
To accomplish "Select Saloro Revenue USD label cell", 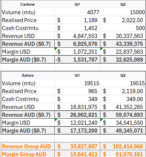I will click(28, 107).
